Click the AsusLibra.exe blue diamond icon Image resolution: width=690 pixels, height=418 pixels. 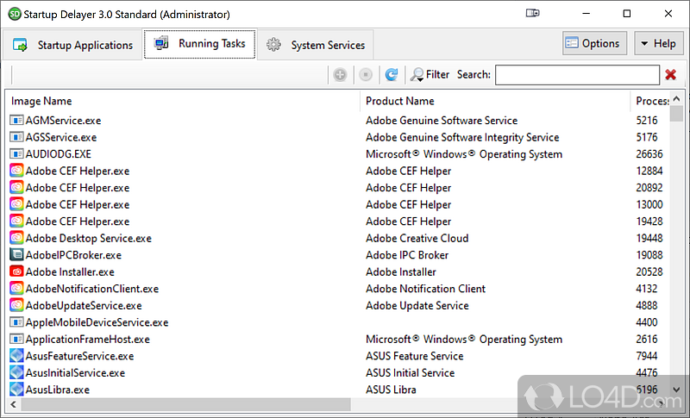16,390
